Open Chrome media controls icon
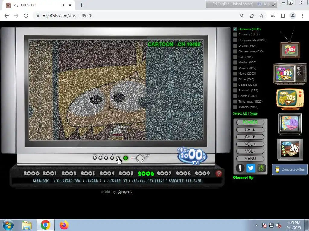Viewport: 309px width, 231px height. 273,16
